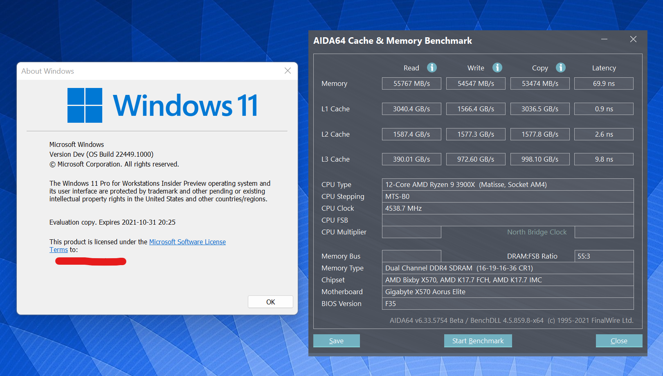Click the AIDA64 version text in the footer
The image size is (663, 376).
click(511, 320)
